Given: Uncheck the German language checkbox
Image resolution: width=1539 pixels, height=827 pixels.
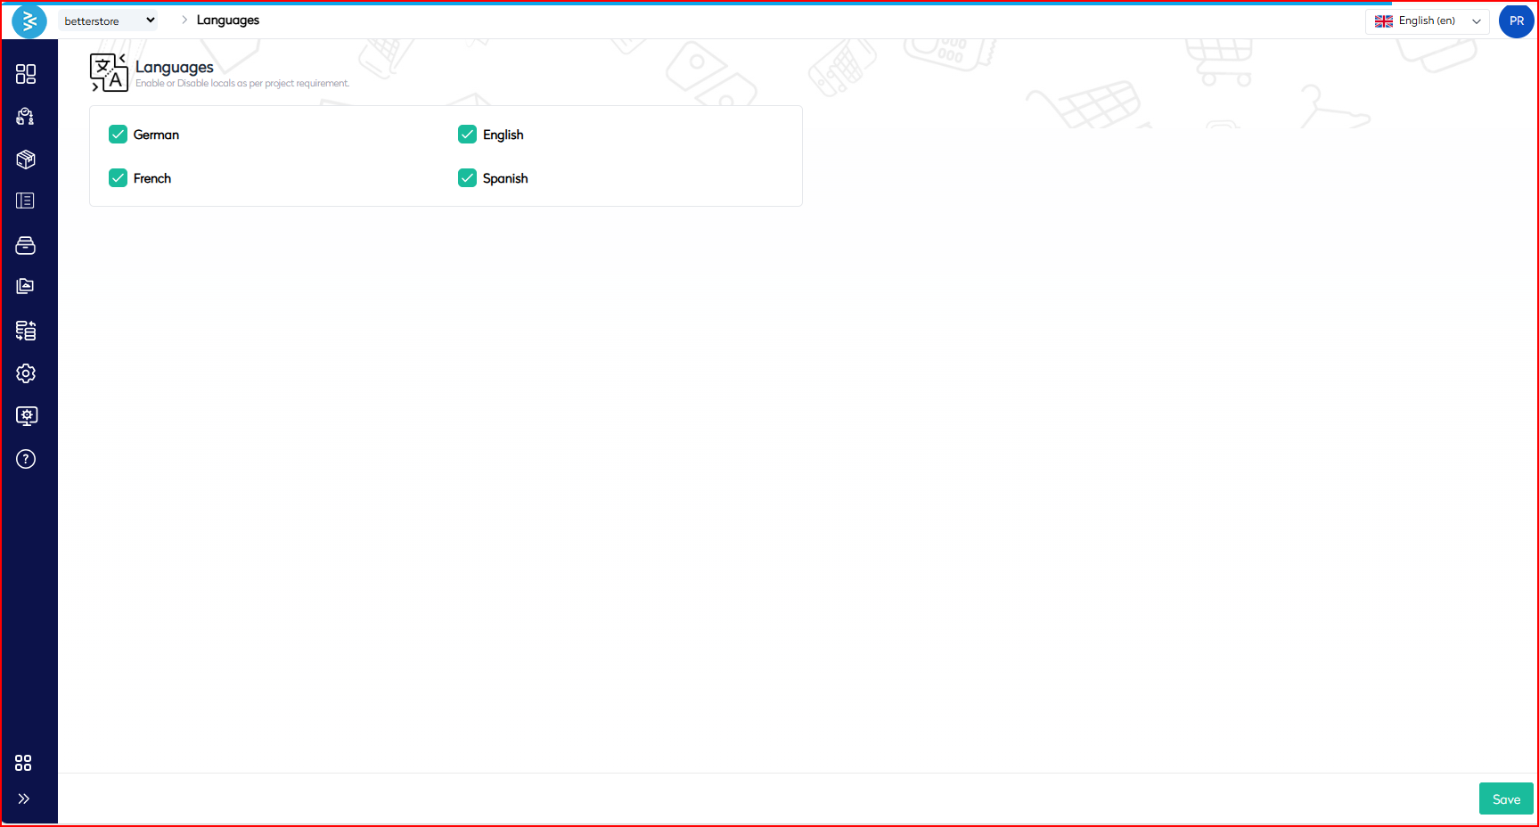Looking at the screenshot, I should [119, 135].
